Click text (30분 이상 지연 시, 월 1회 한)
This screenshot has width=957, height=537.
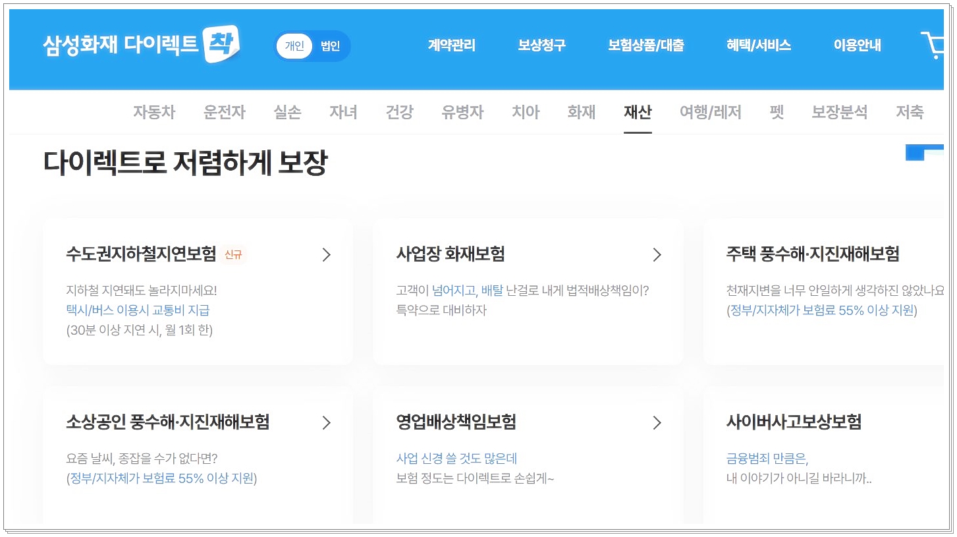click(140, 330)
